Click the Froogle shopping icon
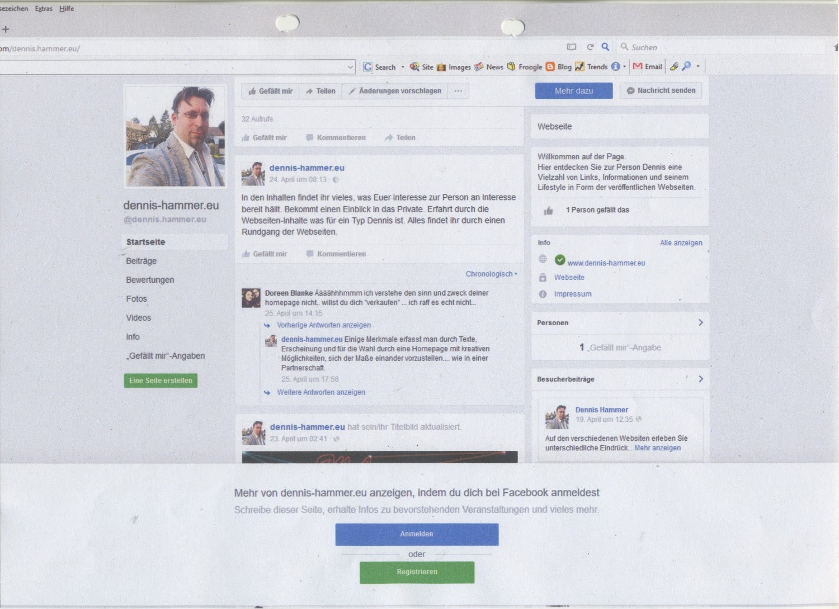This screenshot has height=609, width=839. (x=511, y=66)
